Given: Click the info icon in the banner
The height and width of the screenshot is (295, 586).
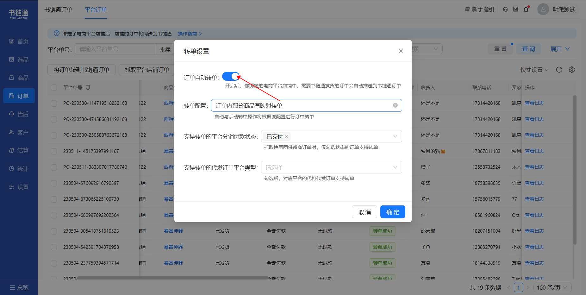Looking at the screenshot, I should (x=57, y=34).
